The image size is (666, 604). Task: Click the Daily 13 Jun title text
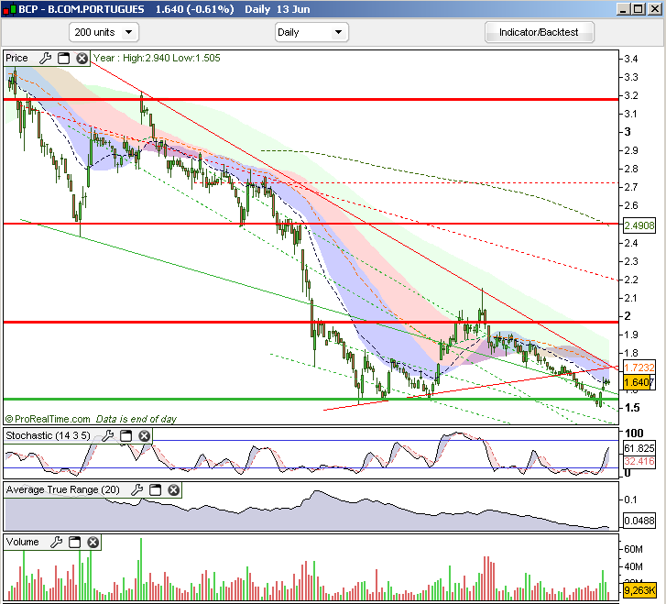pos(278,9)
